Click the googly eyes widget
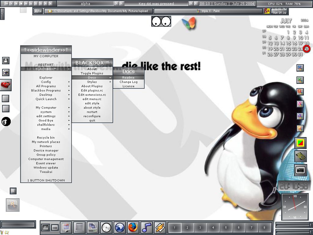This screenshot has width=313, height=235. point(161,21)
